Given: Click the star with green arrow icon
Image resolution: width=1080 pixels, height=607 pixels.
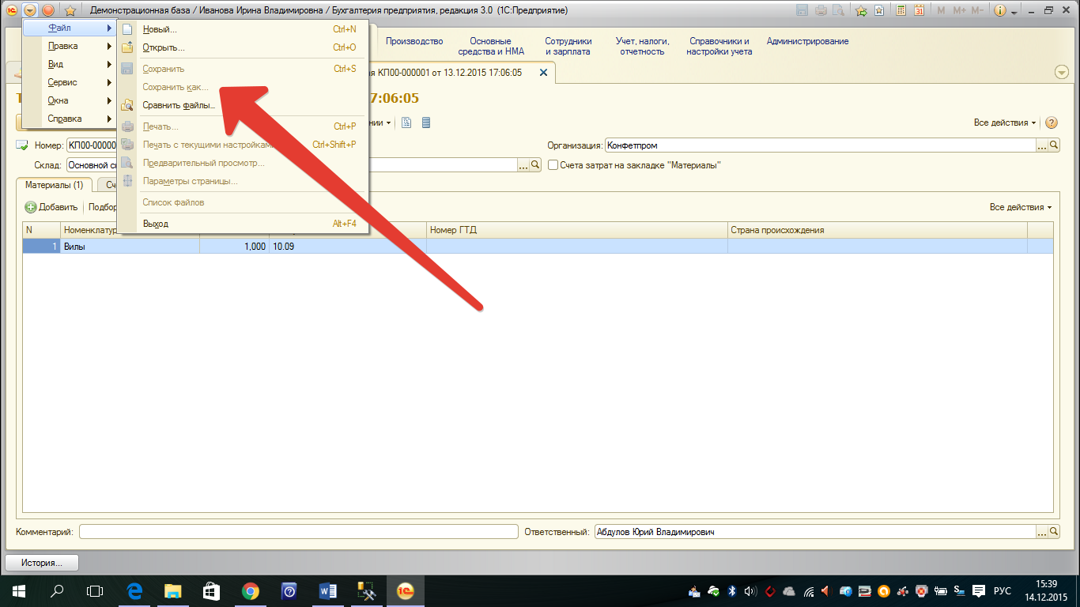Looking at the screenshot, I should [x=861, y=10].
